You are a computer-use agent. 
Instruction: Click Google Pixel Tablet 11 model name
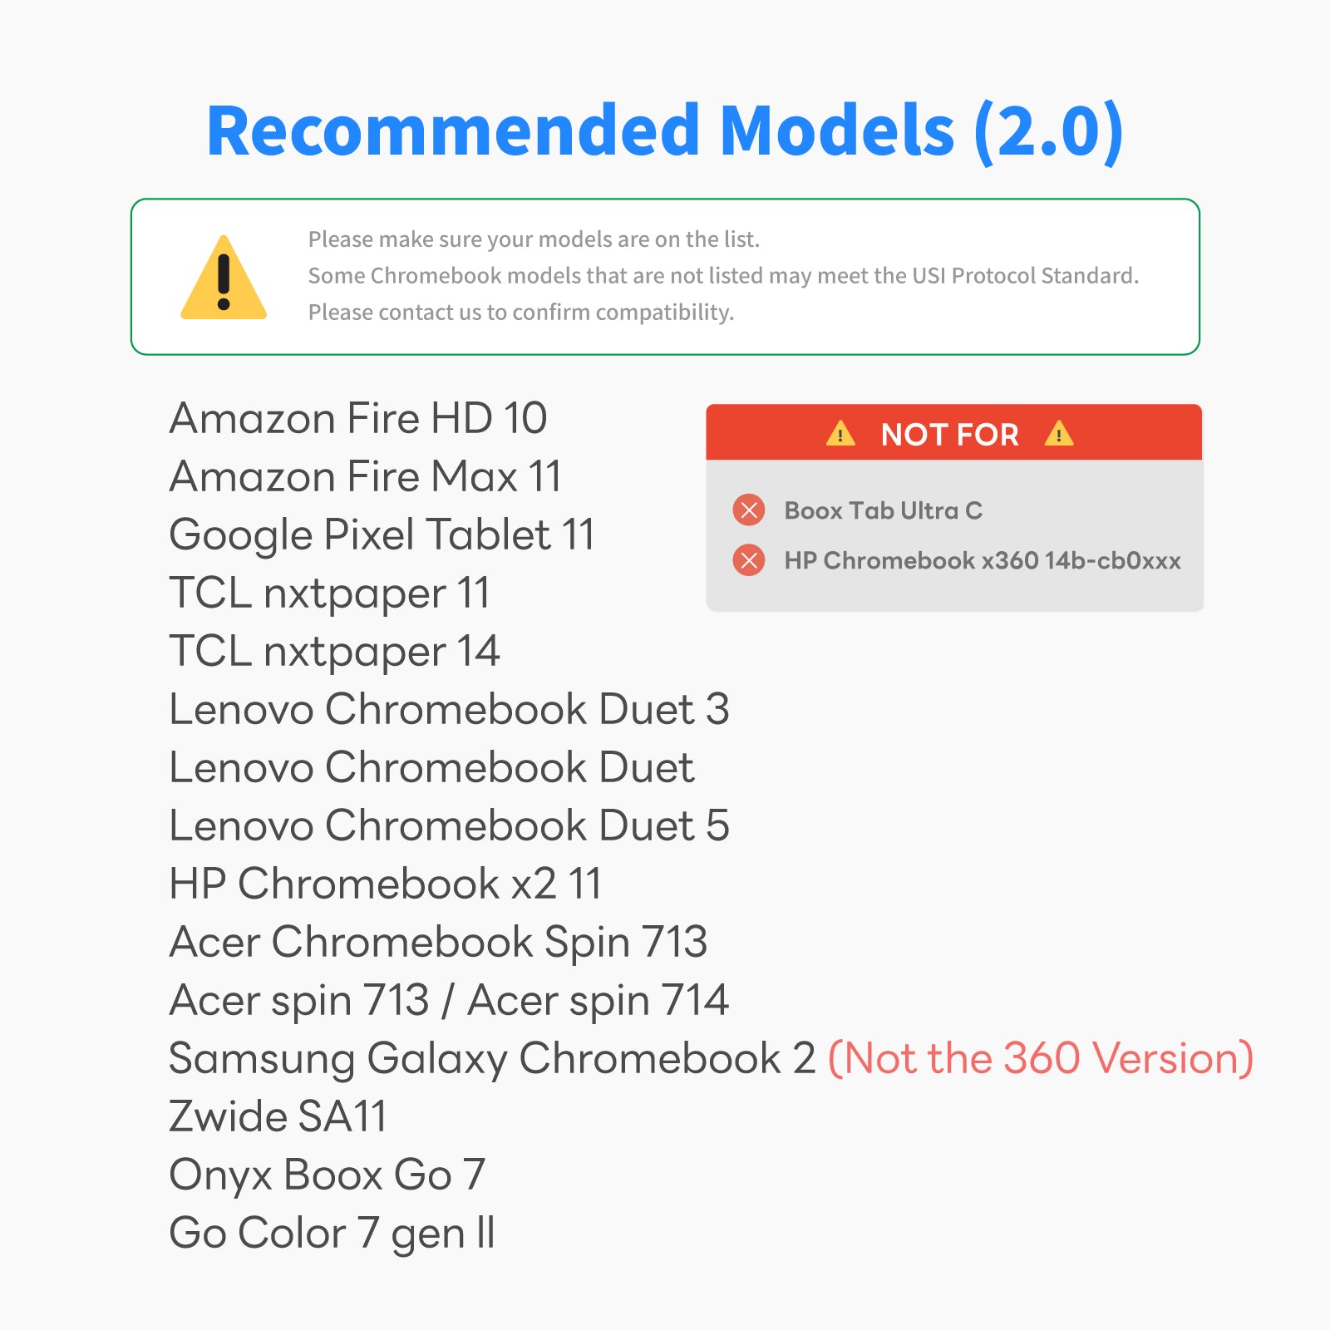pos(382,534)
